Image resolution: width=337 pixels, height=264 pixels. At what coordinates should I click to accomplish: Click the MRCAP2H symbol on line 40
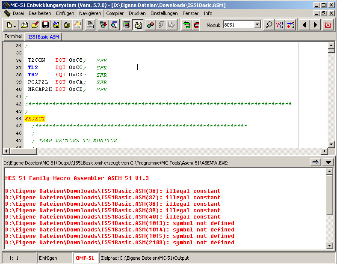click(40, 90)
